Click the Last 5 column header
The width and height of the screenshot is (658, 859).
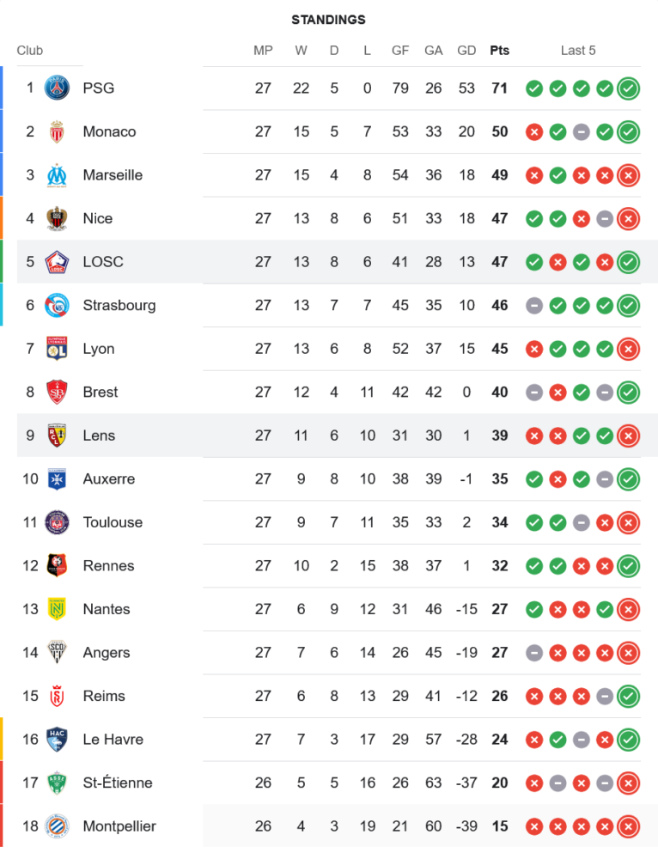tap(578, 51)
